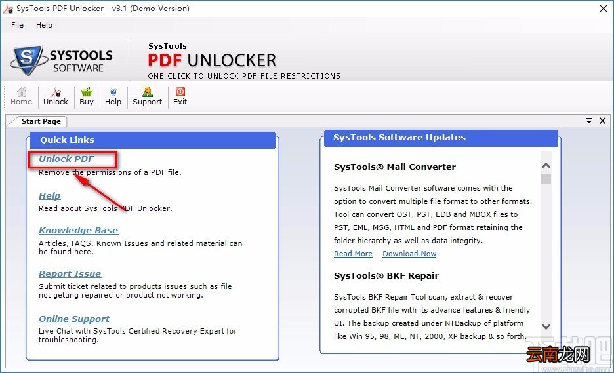Click the Unlock PDF quick link
Viewport: 614px width, 373px height.
tap(66, 159)
